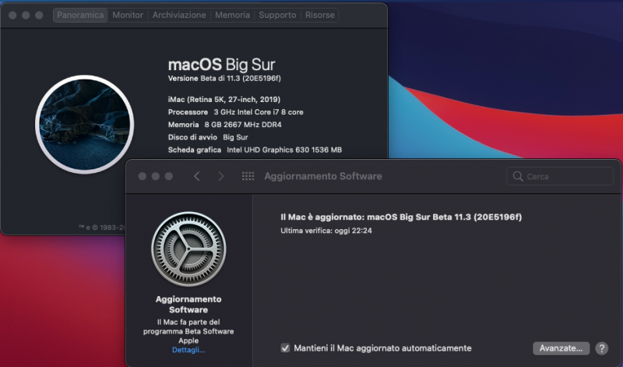Minimize the About This Mac window

(26, 15)
